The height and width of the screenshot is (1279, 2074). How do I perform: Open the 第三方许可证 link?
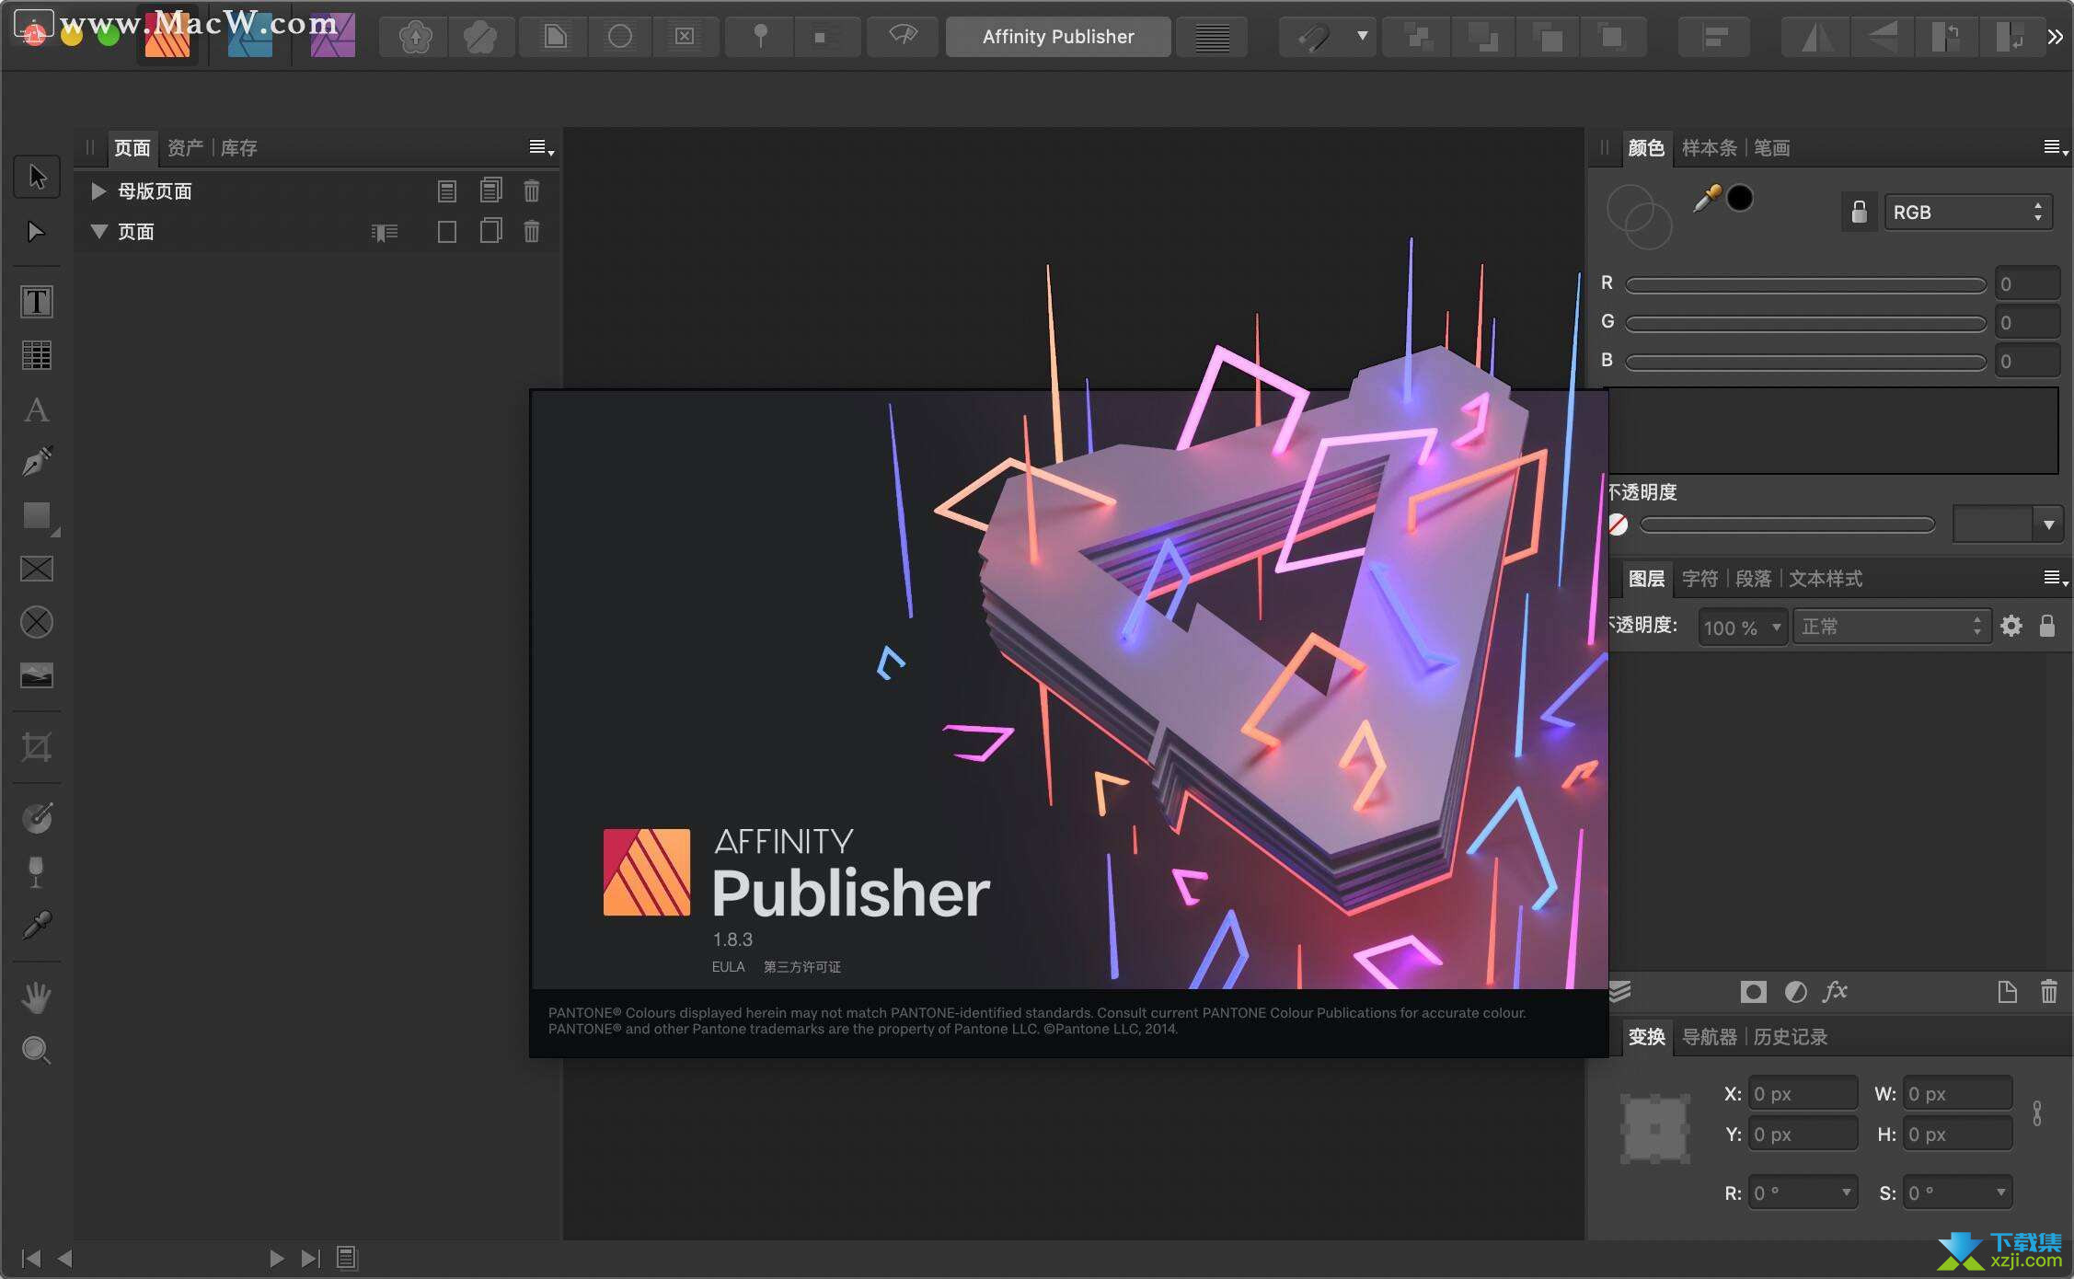tap(801, 966)
